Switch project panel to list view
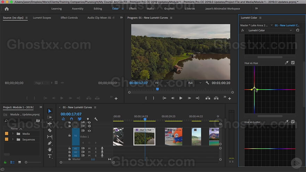Viewport: 306px width, 172px height. click(x=12, y=162)
